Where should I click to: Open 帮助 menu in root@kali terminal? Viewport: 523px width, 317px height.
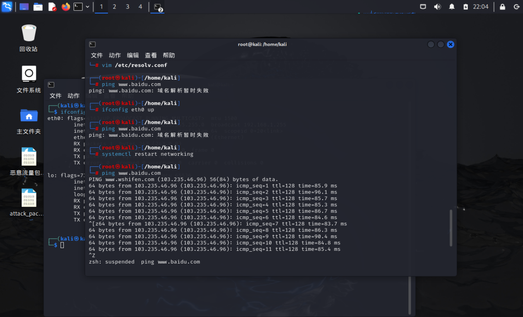coord(169,55)
